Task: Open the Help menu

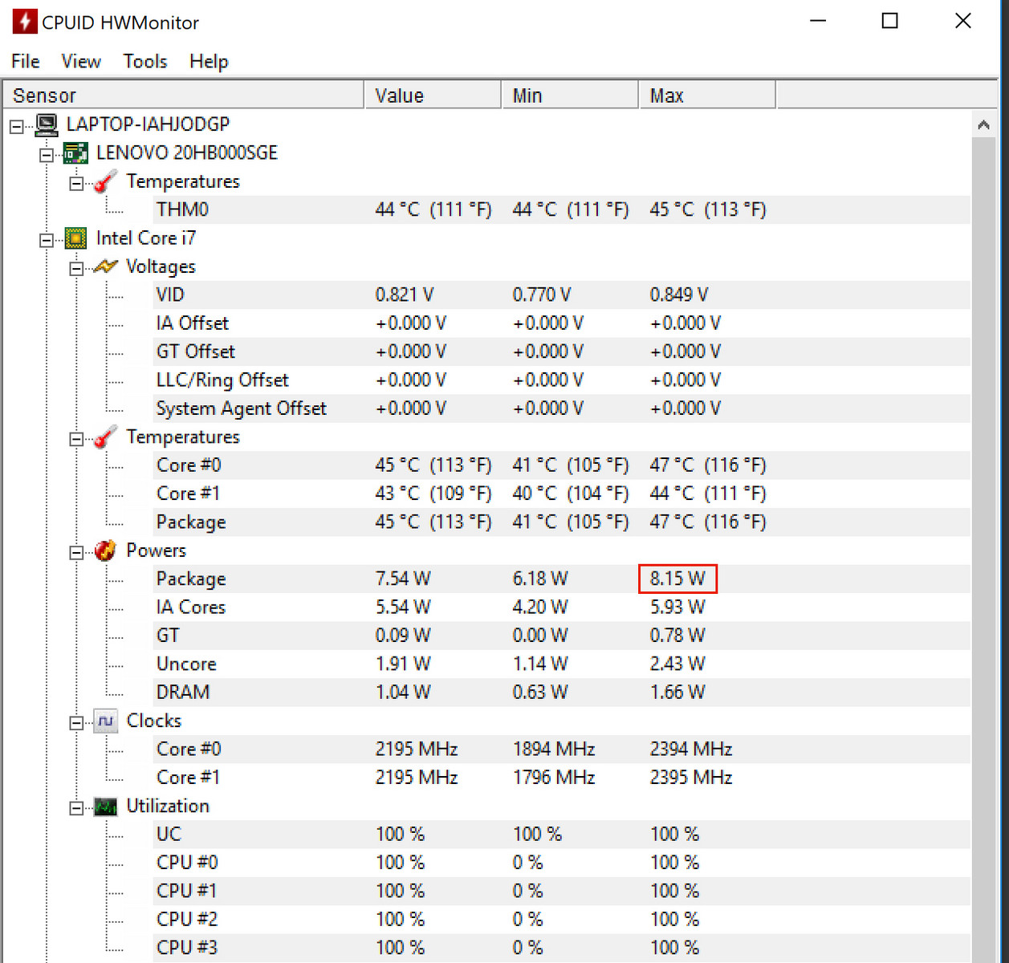Action: (x=209, y=62)
